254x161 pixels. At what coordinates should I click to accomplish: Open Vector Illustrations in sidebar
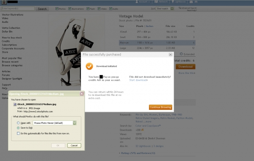tap(13, 15)
